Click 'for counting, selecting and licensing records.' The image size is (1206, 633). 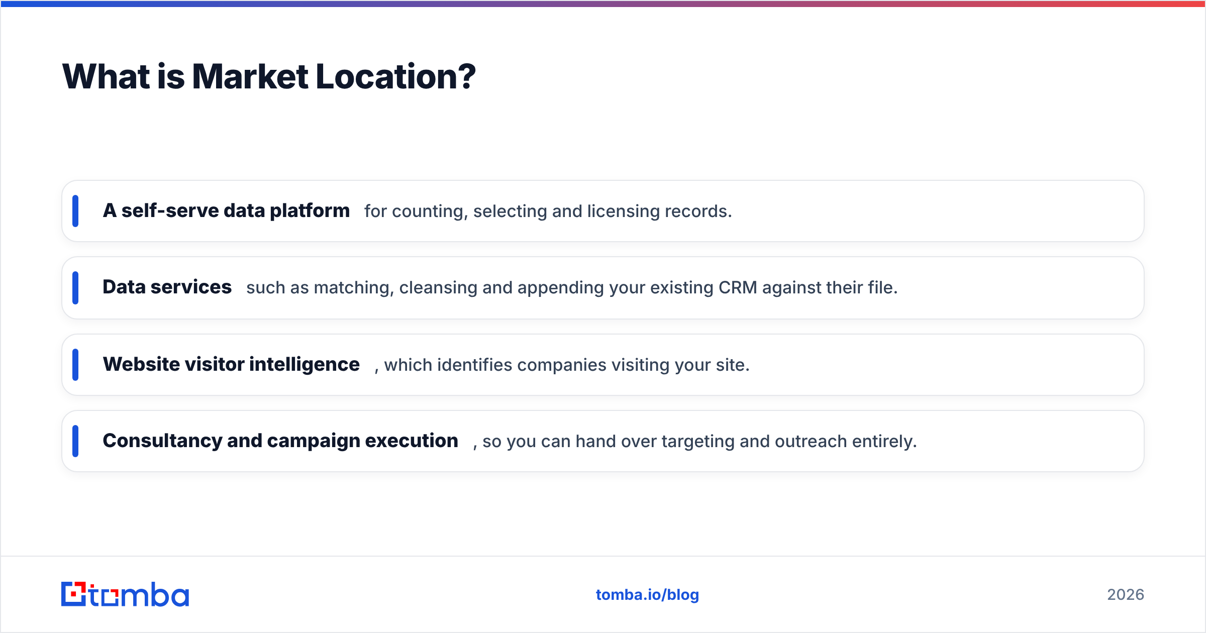(x=548, y=211)
